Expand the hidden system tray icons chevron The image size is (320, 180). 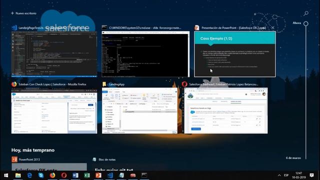tap(279, 175)
